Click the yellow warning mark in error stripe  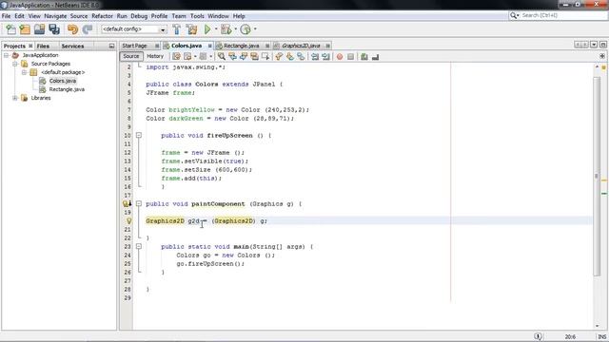(604, 180)
